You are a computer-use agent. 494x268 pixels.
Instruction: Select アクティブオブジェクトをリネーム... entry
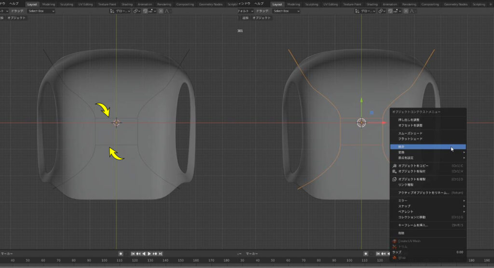point(428,193)
